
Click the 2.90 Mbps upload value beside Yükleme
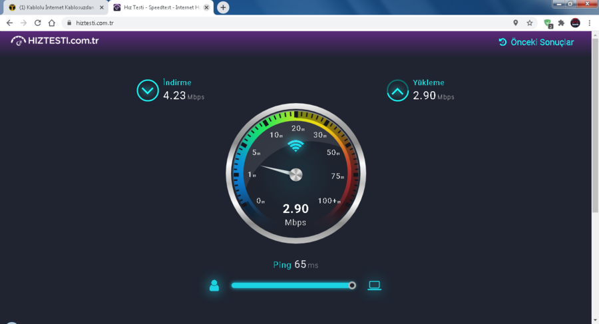pos(433,96)
